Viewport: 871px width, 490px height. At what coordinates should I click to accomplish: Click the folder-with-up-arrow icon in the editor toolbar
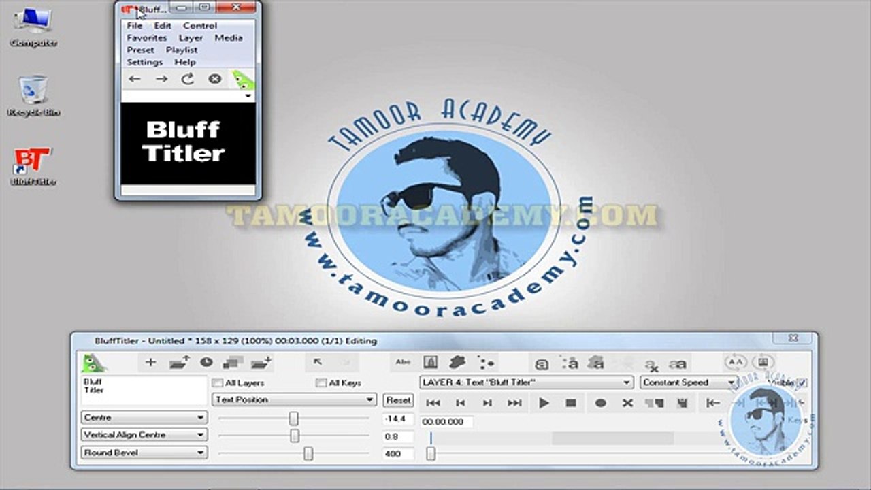180,363
